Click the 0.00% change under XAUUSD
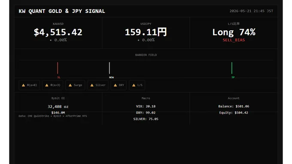Image resolution: width=292 pixels, height=164 pixels. click(x=58, y=40)
